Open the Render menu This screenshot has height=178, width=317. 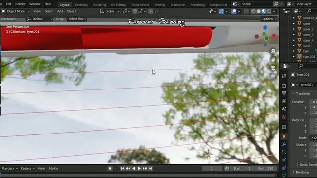pos(20,4)
